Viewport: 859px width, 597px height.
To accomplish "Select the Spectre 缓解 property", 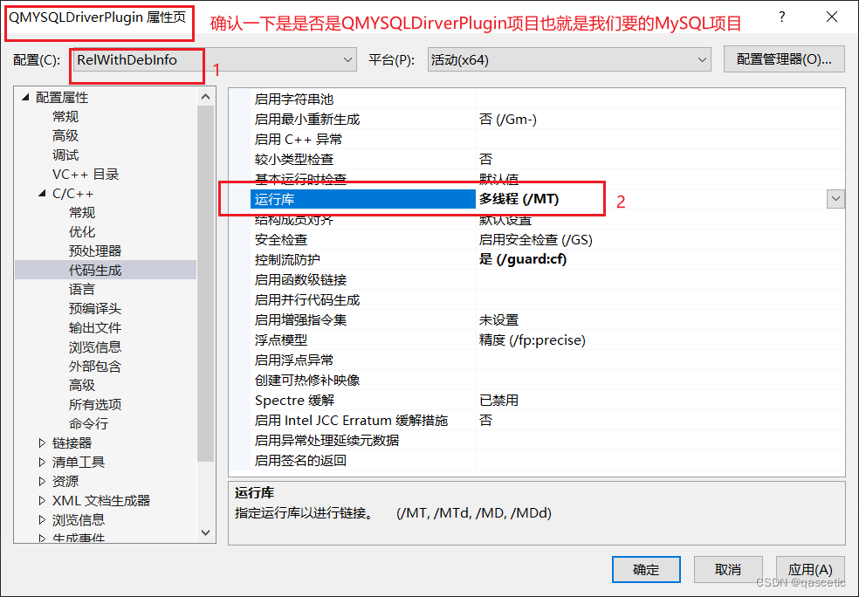I will point(294,401).
